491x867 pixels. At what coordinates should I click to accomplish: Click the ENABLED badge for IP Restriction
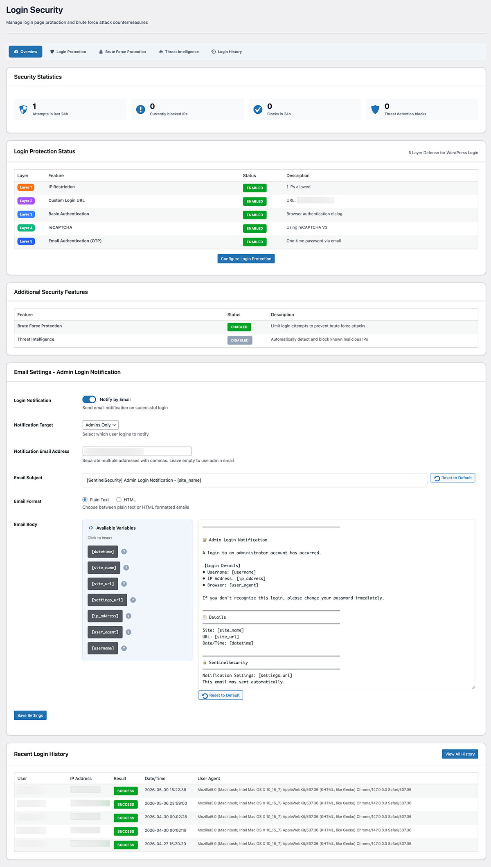point(255,188)
